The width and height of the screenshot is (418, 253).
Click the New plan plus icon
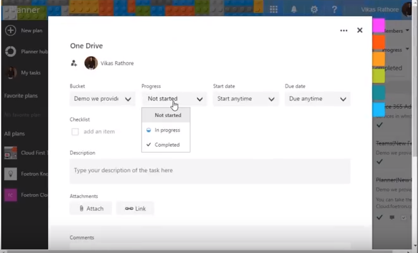click(11, 30)
